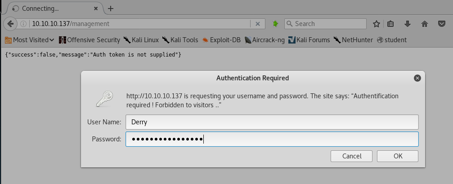Go to the home page icon
Viewport: 453px width, 184px height.
424,24
